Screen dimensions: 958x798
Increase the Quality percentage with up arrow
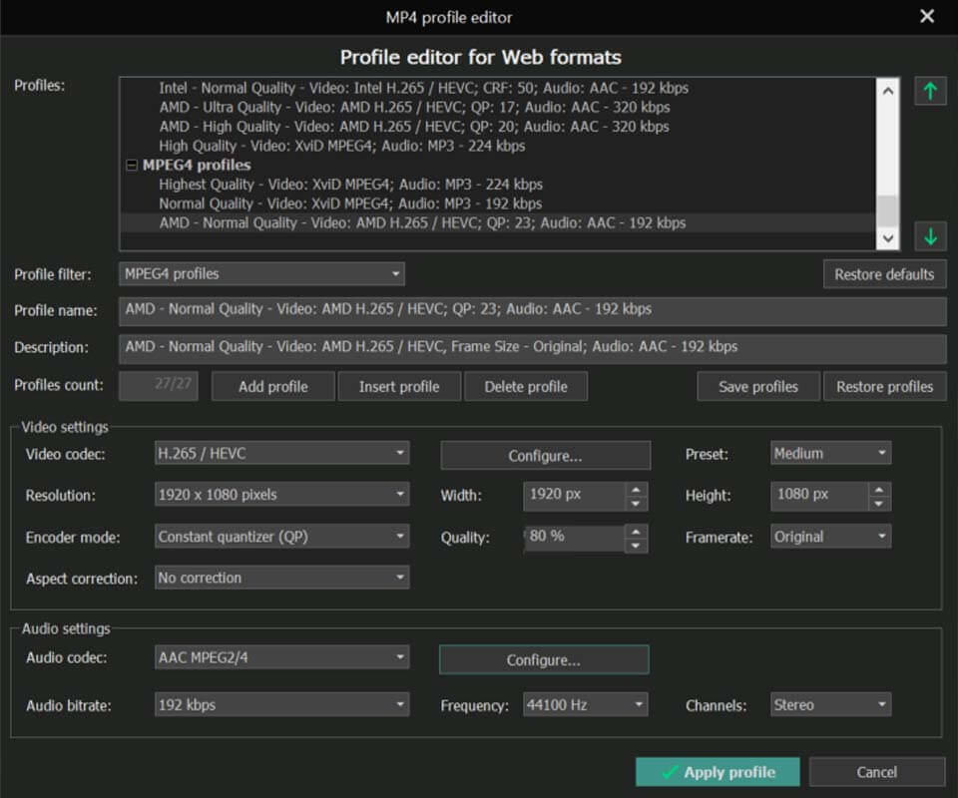pyautogui.click(x=636, y=531)
